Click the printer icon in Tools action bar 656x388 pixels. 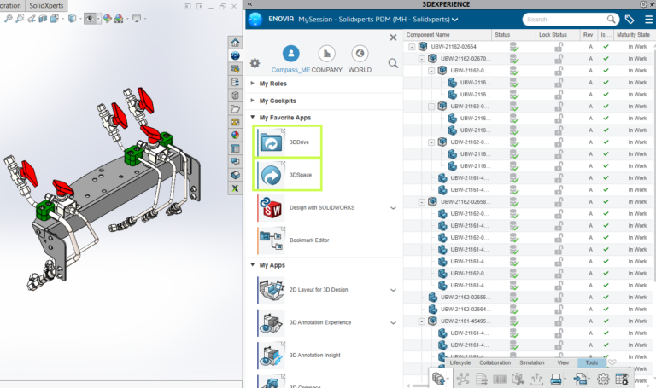point(555,379)
